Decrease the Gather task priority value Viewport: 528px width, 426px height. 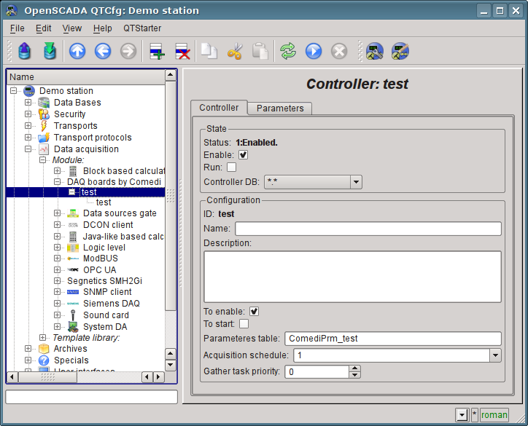tap(354, 375)
